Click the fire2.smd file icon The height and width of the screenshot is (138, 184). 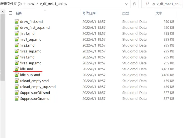[17, 45]
